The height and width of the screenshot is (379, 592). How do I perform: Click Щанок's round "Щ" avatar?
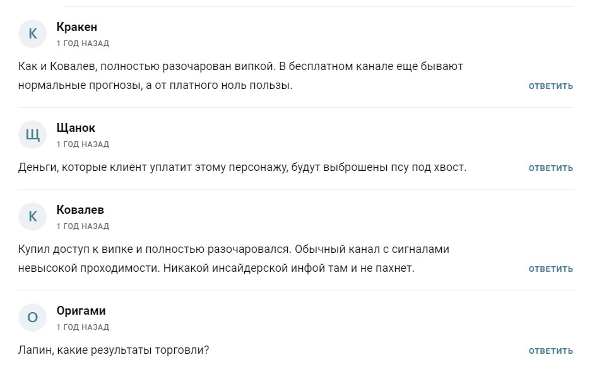pos(33,134)
